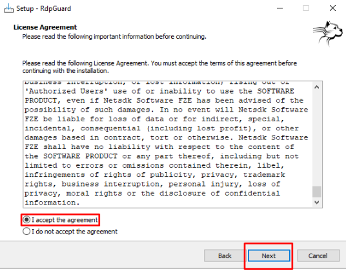Image resolution: width=346 pixels, height=271 pixels.
Task: Click the license text scroll up arrow
Action: [x=317, y=87]
